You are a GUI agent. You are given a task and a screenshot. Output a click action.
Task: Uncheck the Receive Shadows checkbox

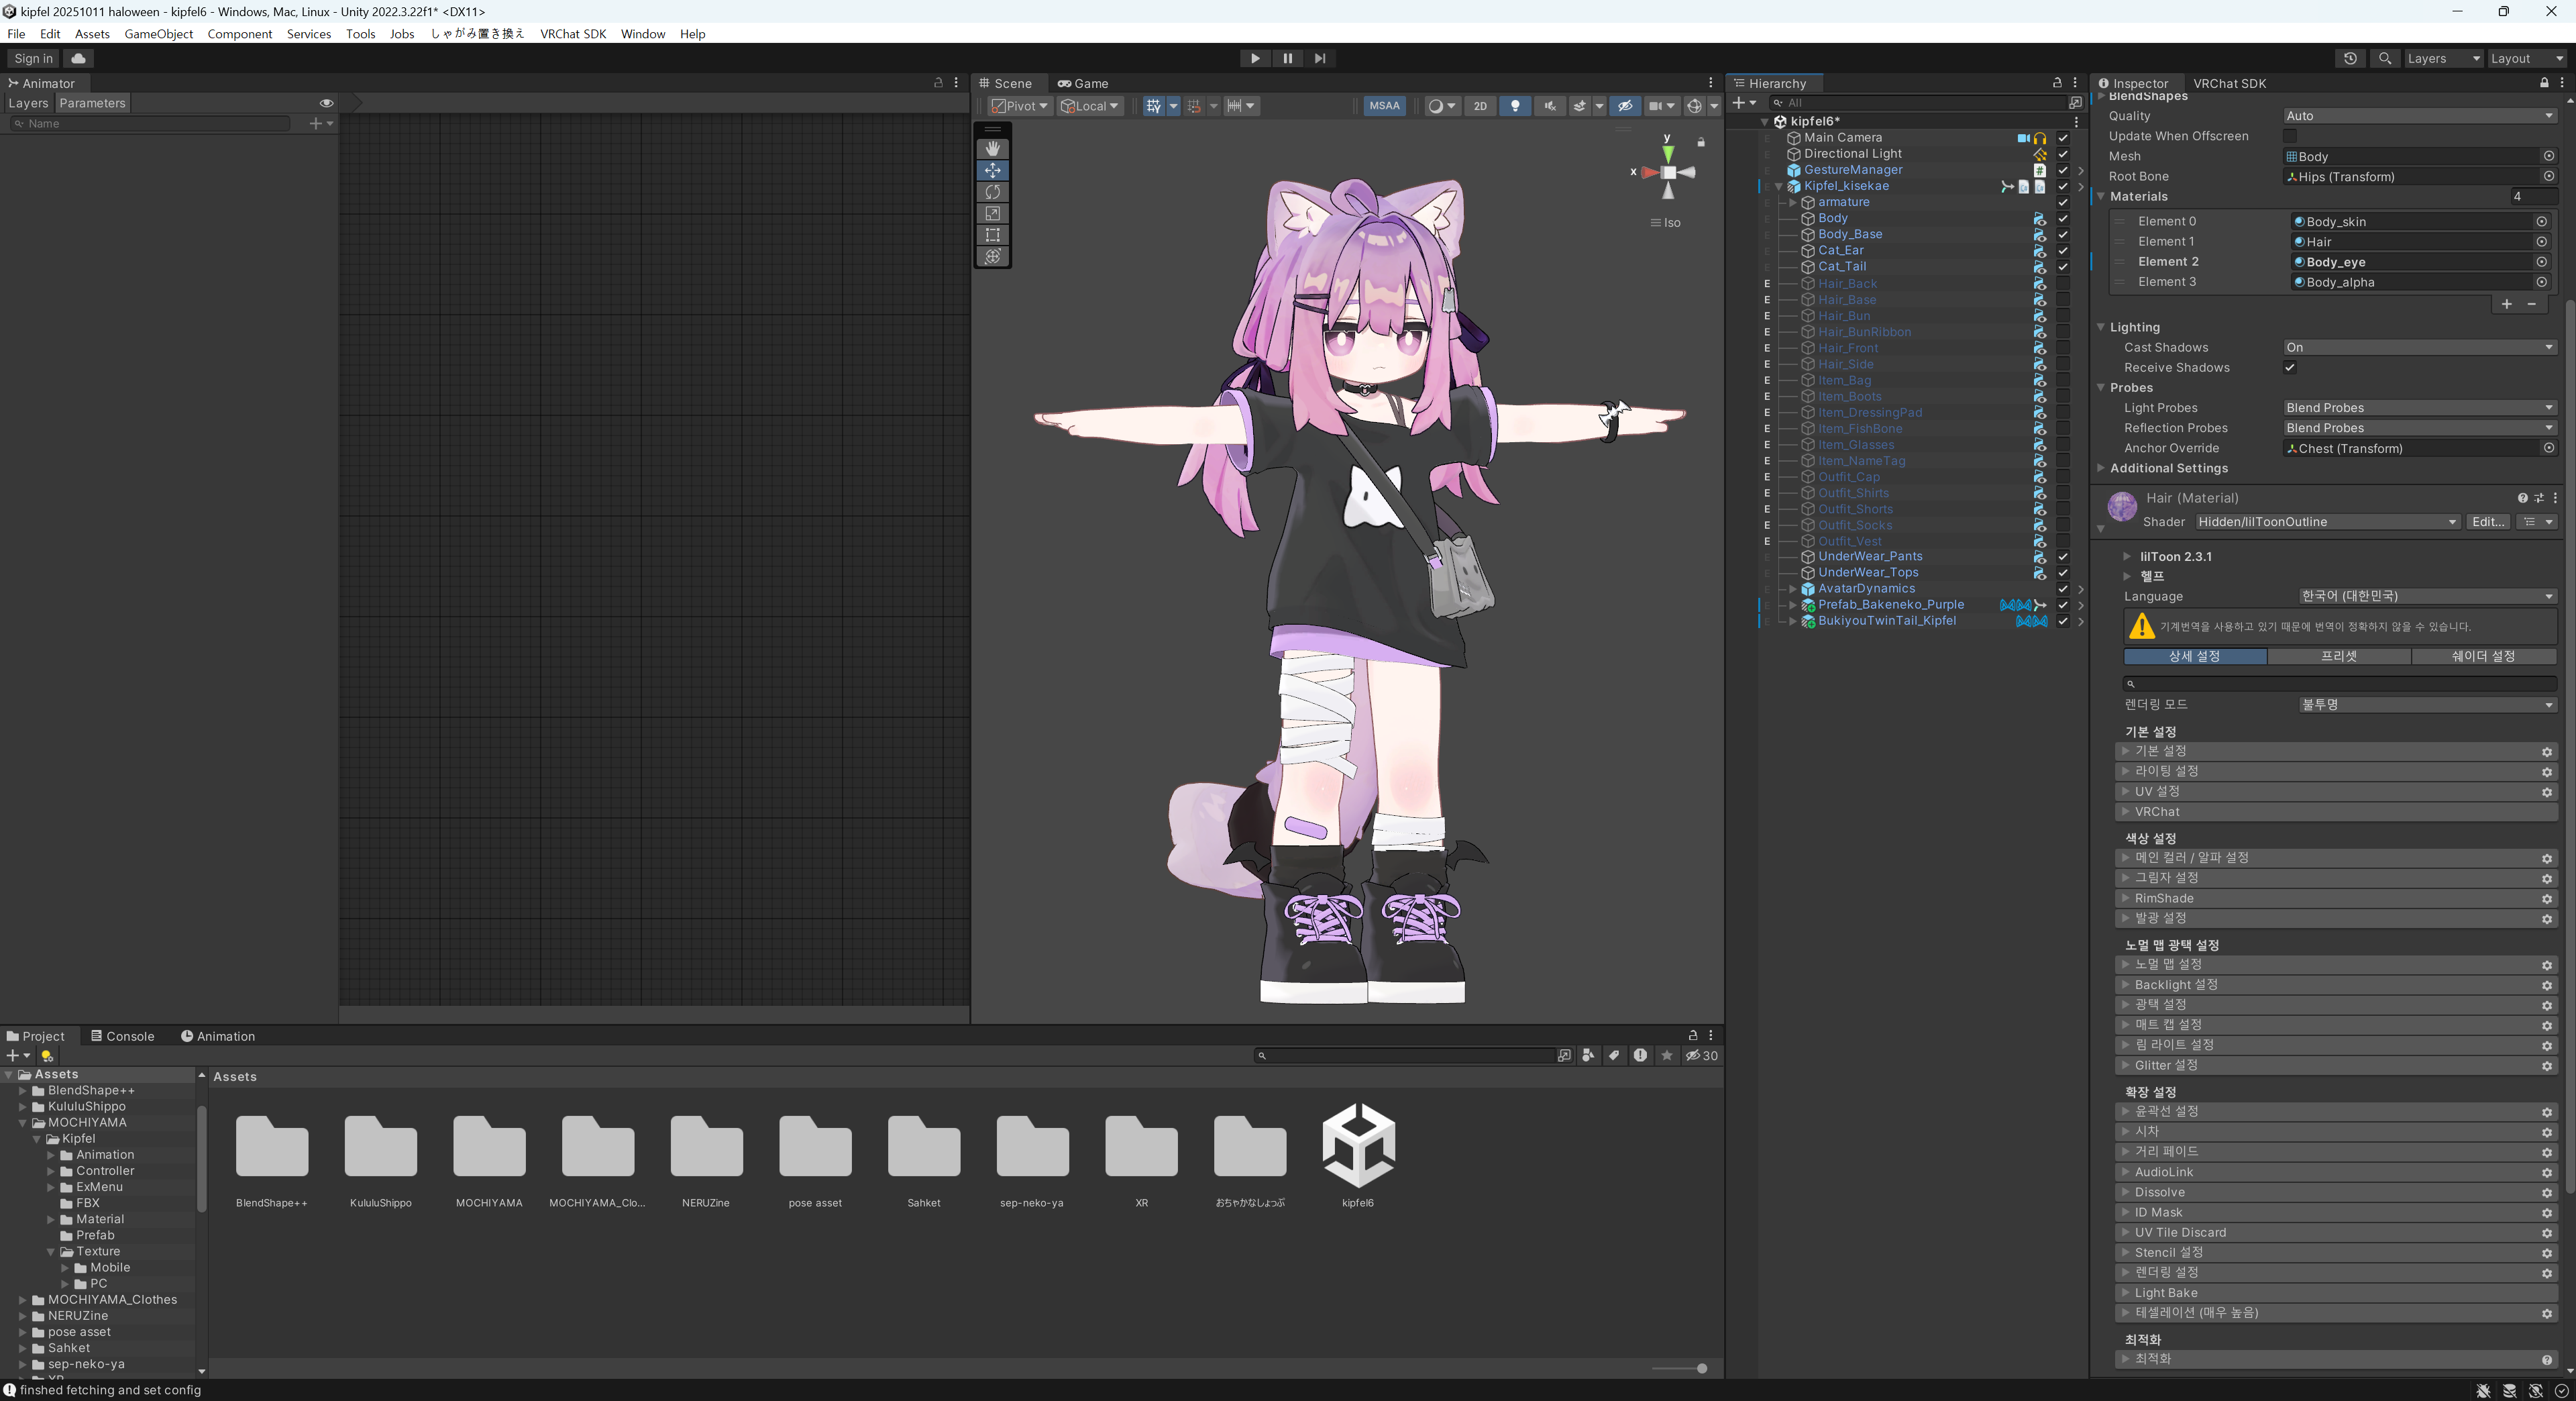coord(2290,368)
